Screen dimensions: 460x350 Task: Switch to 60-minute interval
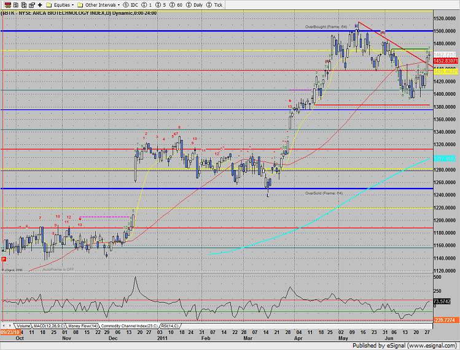pos(176,5)
